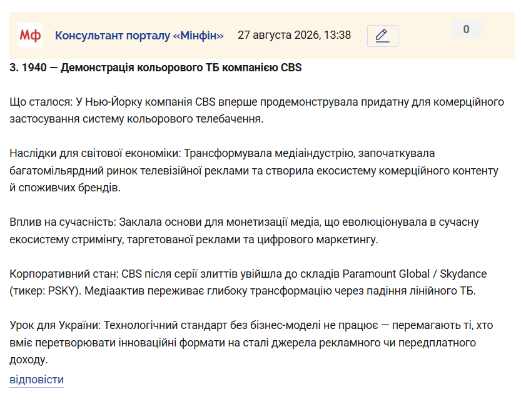Screen dimensions: 521x404
Task: Click the timestamp 27 августа 2026, 13:38
Action: pyautogui.click(x=294, y=35)
